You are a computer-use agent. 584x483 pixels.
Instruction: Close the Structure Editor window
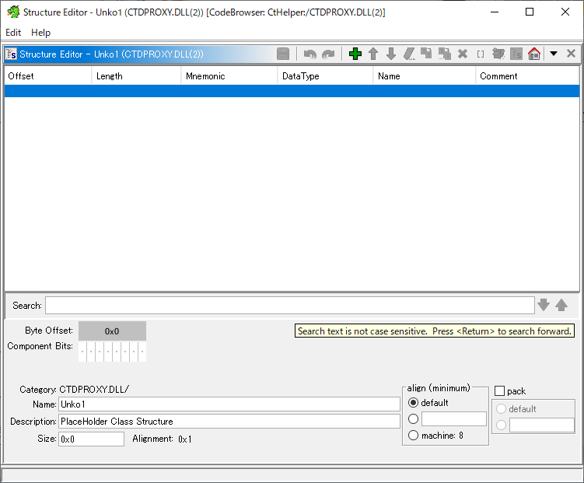tap(565, 12)
